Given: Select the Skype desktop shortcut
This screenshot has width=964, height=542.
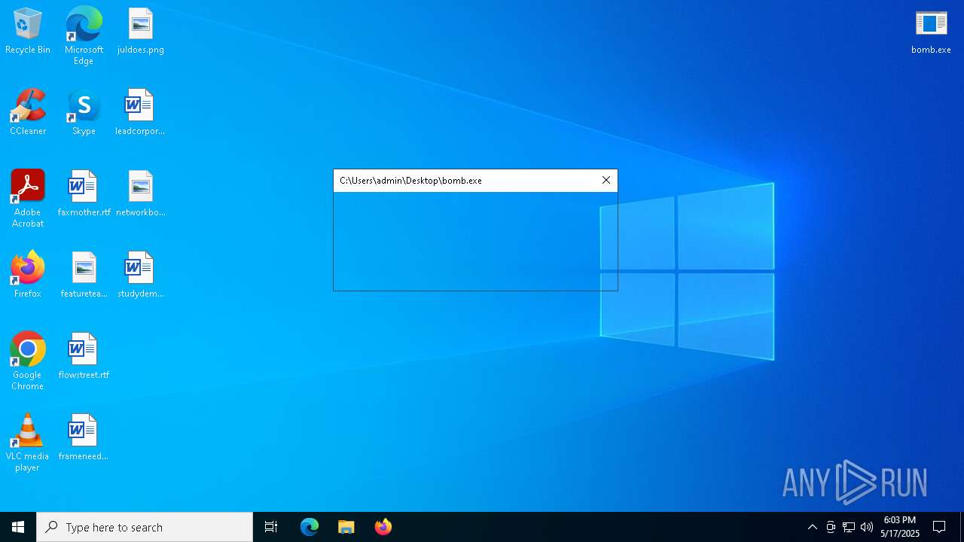Looking at the screenshot, I should pos(84,113).
